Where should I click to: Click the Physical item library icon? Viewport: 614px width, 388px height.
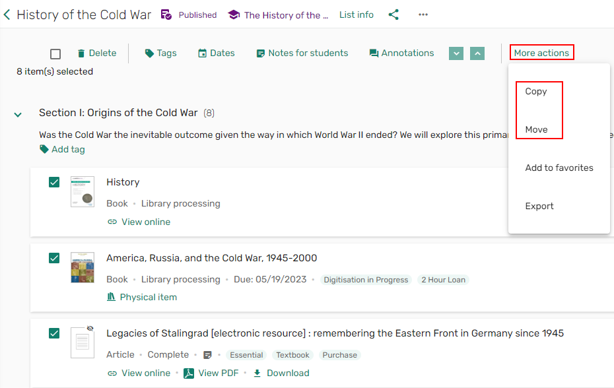point(111,297)
